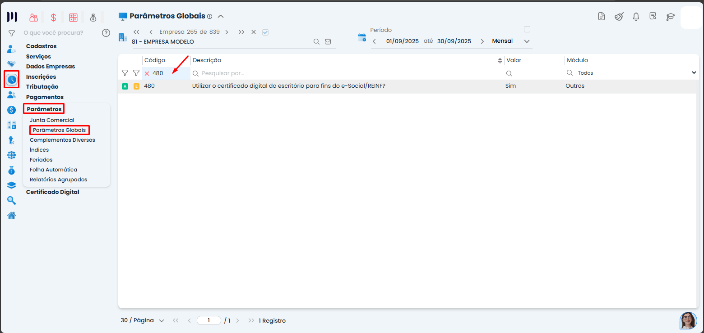
Task: Go to the first company with double-left arrows
Action: (x=136, y=32)
